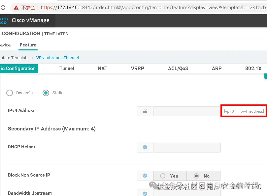Reload the page with the browser refresh icon
This screenshot has width=267, height=196.
(x=3, y=8)
